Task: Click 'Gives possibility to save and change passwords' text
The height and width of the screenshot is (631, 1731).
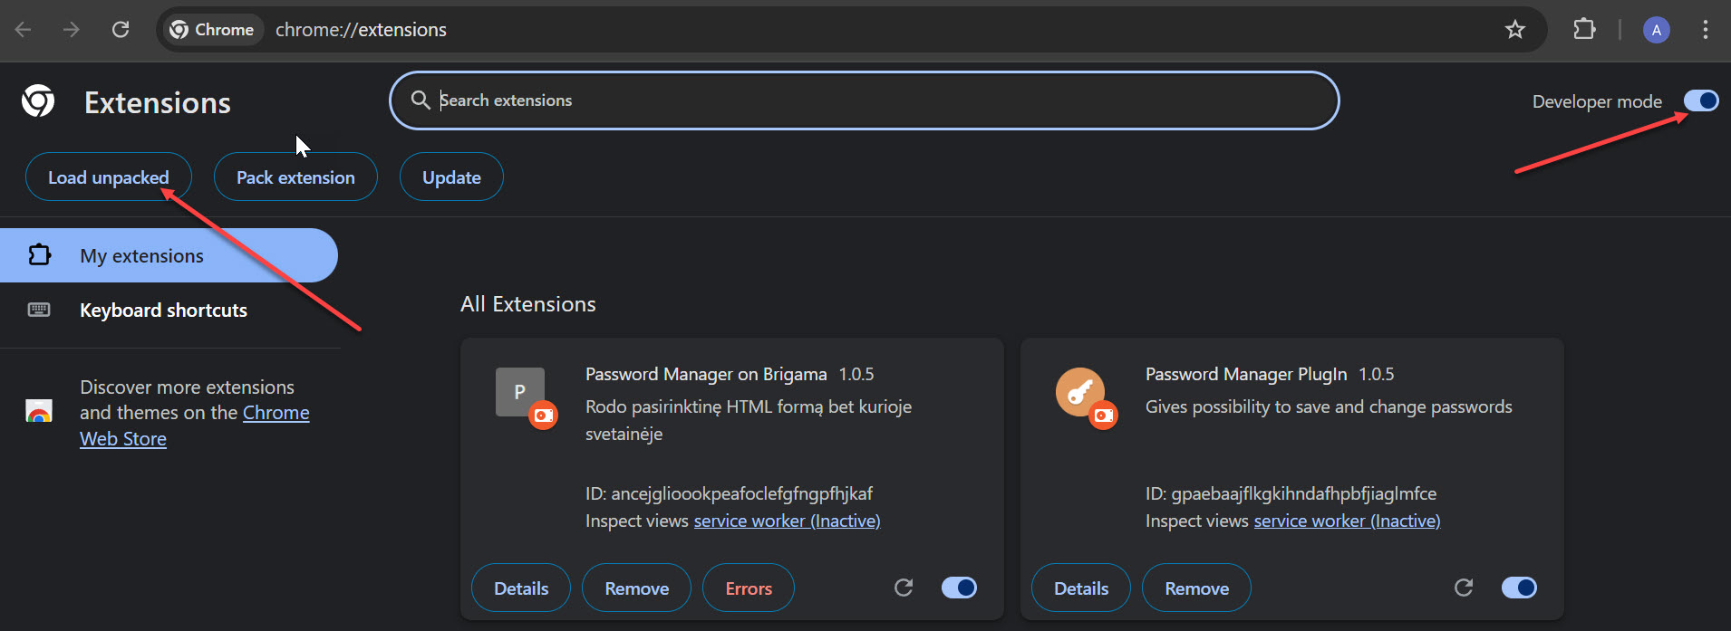Action: click(1329, 406)
